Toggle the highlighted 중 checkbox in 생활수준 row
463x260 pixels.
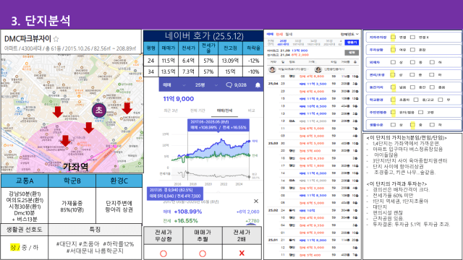(412, 125)
